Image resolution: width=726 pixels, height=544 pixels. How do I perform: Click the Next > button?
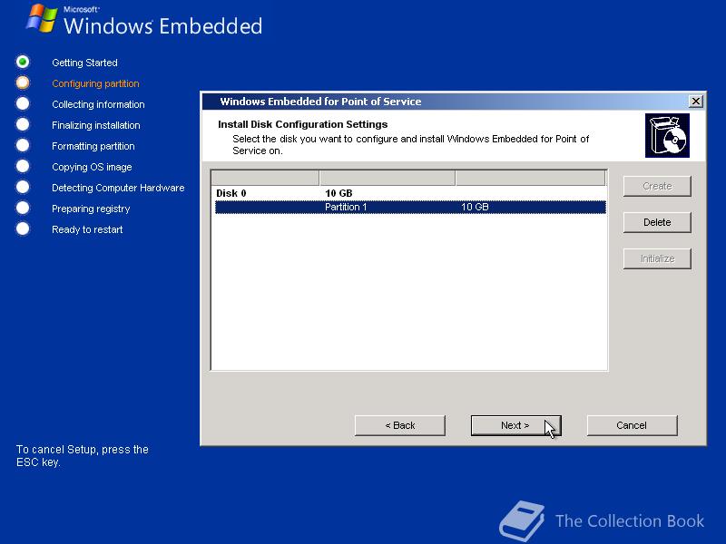click(x=515, y=425)
